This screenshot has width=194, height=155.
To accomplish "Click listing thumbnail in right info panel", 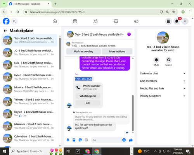I will (163, 38).
